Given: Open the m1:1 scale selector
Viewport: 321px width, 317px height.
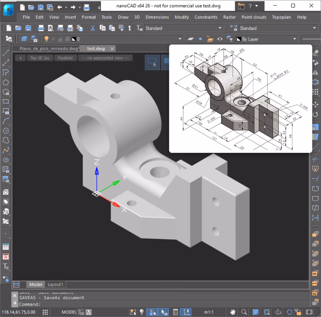Looking at the screenshot, I should pos(208,312).
